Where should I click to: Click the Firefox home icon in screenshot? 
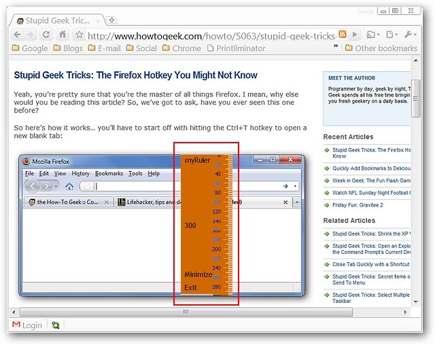click(x=69, y=187)
